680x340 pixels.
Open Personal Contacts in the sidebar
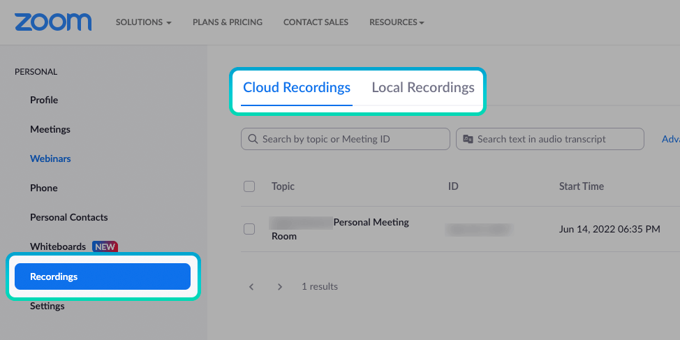(69, 217)
